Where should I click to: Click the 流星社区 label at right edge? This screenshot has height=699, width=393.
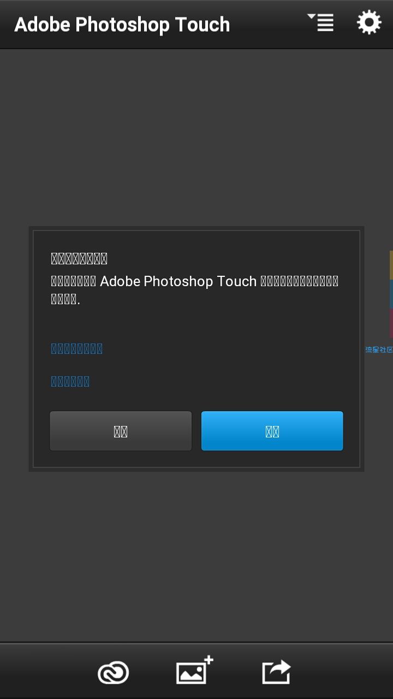point(379,349)
